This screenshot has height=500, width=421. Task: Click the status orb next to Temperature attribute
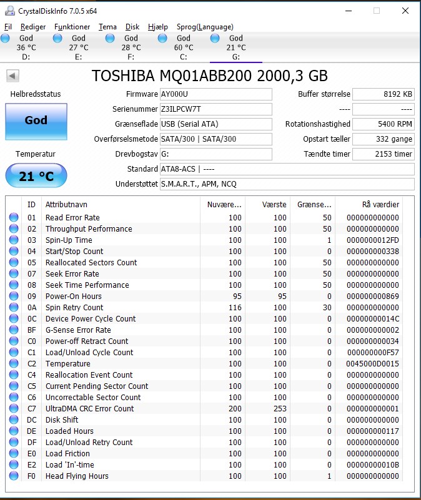tap(14, 364)
